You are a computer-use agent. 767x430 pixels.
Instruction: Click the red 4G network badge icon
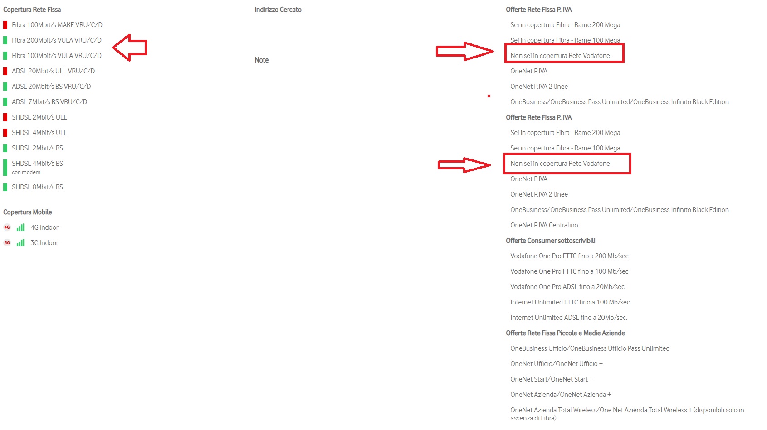(7, 227)
